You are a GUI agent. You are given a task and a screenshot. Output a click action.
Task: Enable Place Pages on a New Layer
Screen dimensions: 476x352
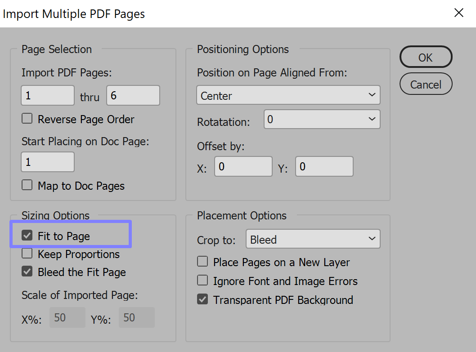[x=203, y=262]
